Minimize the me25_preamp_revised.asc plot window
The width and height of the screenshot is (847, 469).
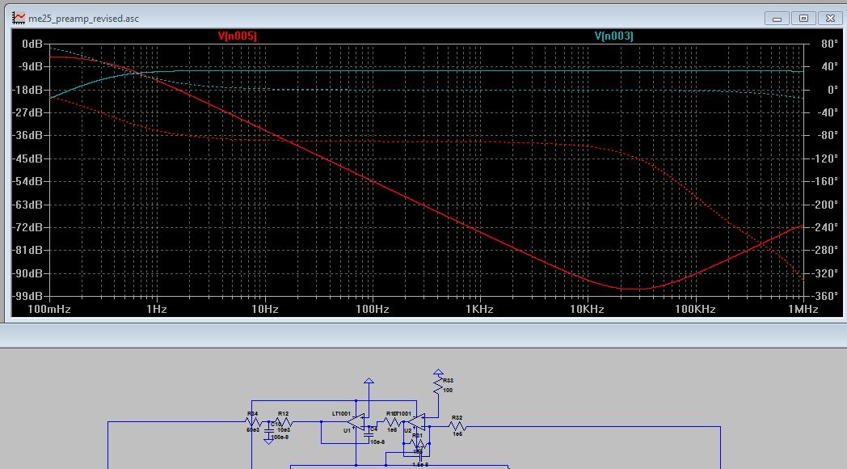777,19
